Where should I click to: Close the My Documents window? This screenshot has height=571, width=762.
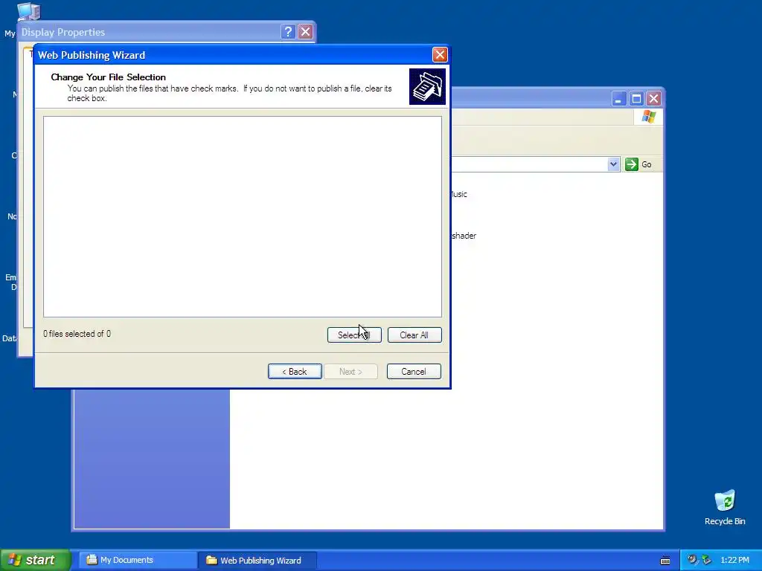pyautogui.click(x=653, y=99)
